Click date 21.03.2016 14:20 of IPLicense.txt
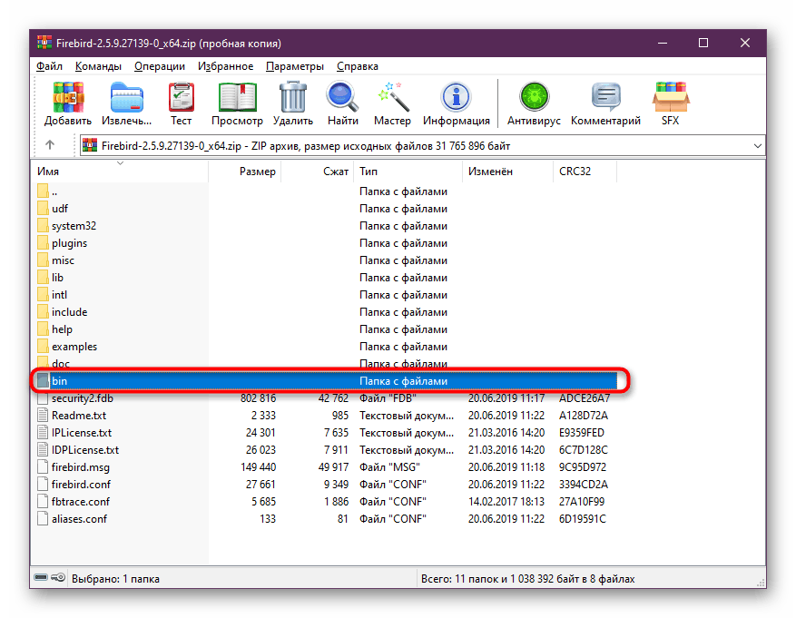Screen dimensions: 796x618 [506, 433]
